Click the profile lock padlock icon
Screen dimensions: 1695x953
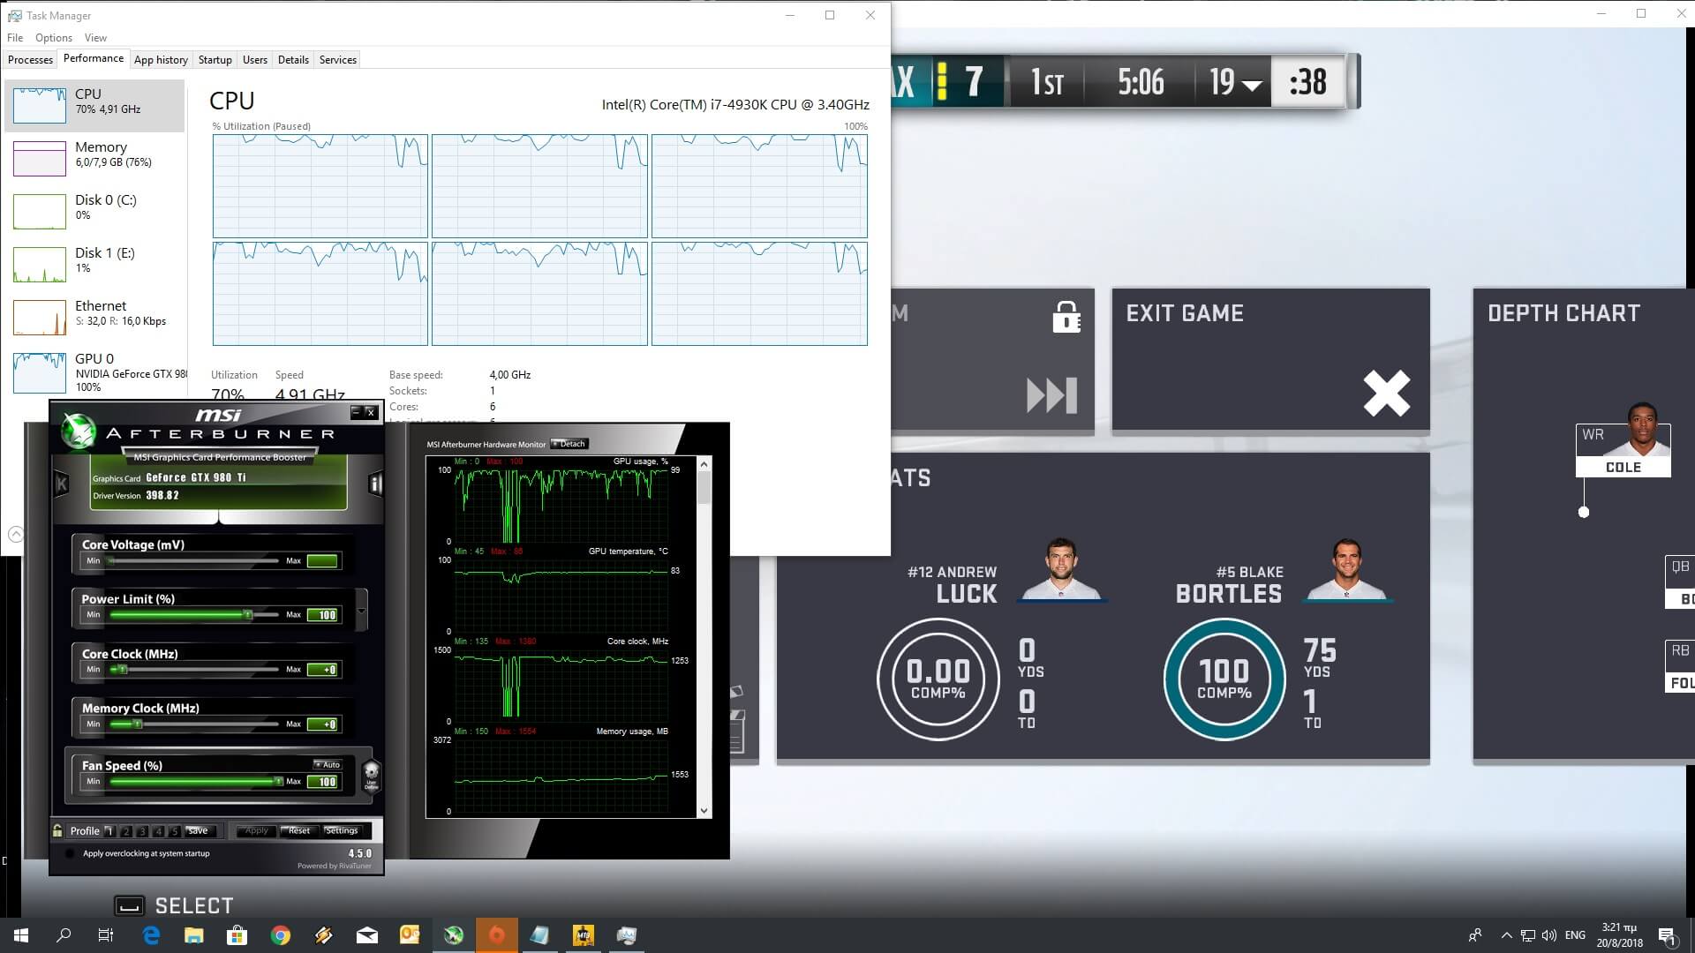[57, 830]
